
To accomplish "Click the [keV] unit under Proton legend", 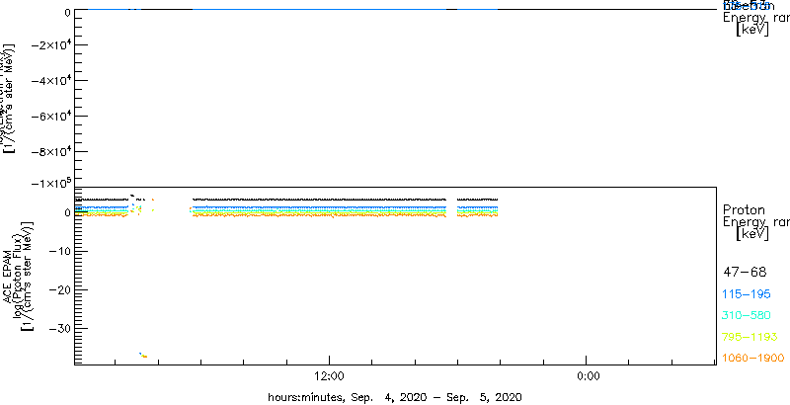I will (x=752, y=234).
